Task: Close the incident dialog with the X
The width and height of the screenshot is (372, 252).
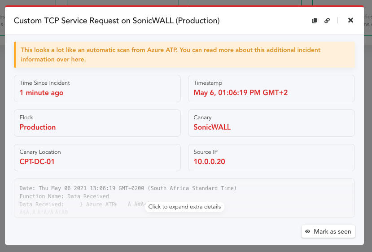Action: [350, 20]
